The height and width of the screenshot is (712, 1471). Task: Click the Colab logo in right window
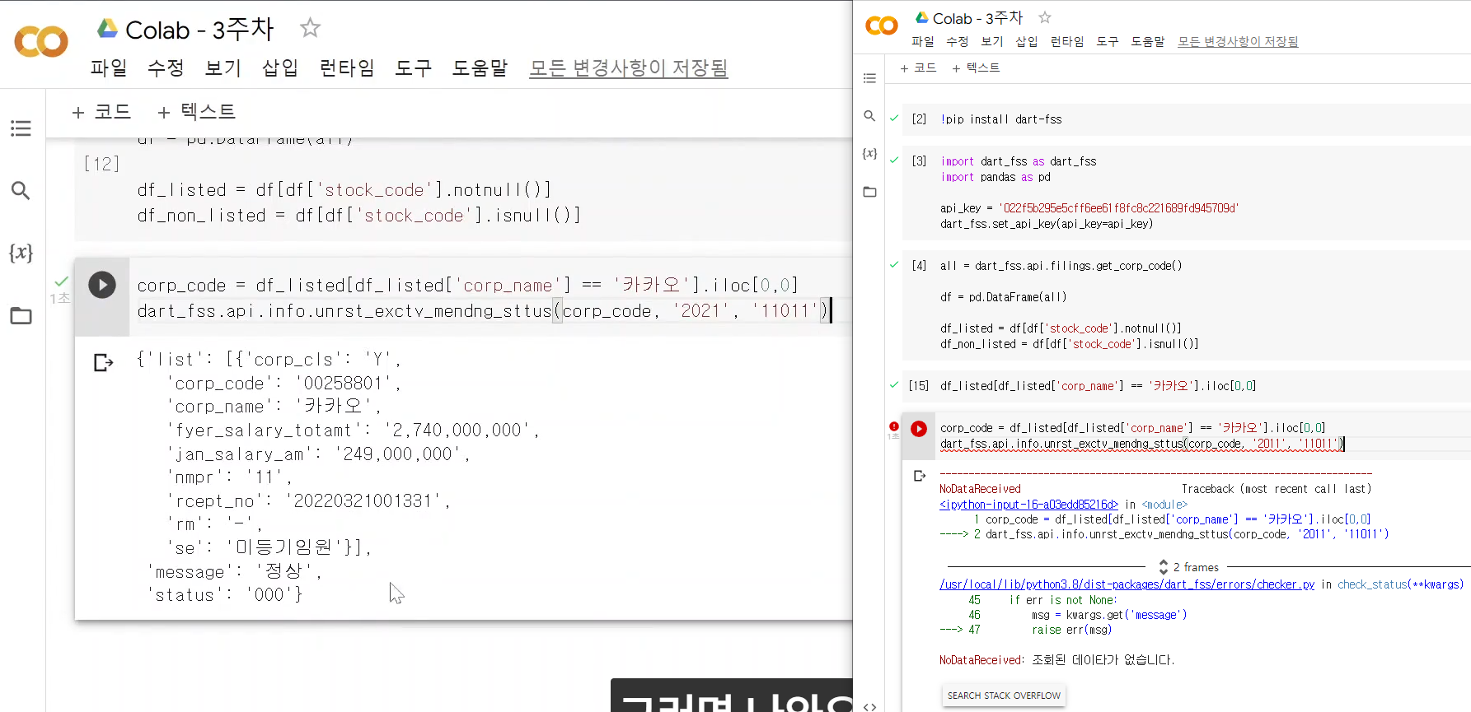coord(881,26)
